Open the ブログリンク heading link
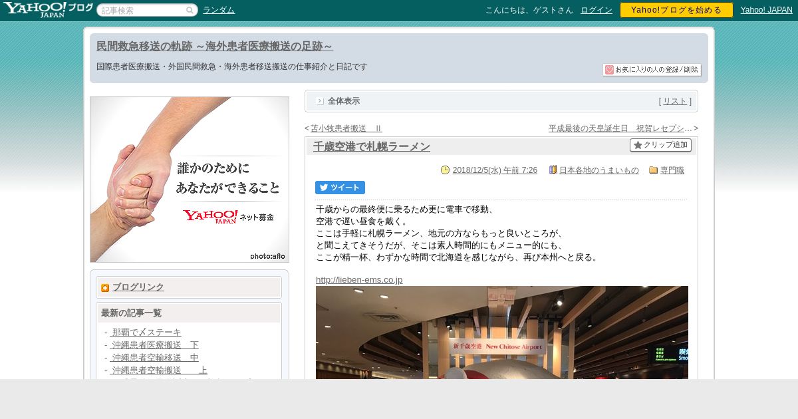This screenshot has height=419, width=798. point(138,287)
